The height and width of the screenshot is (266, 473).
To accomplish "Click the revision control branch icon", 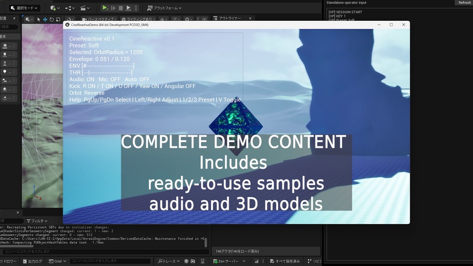I will coord(309,261).
